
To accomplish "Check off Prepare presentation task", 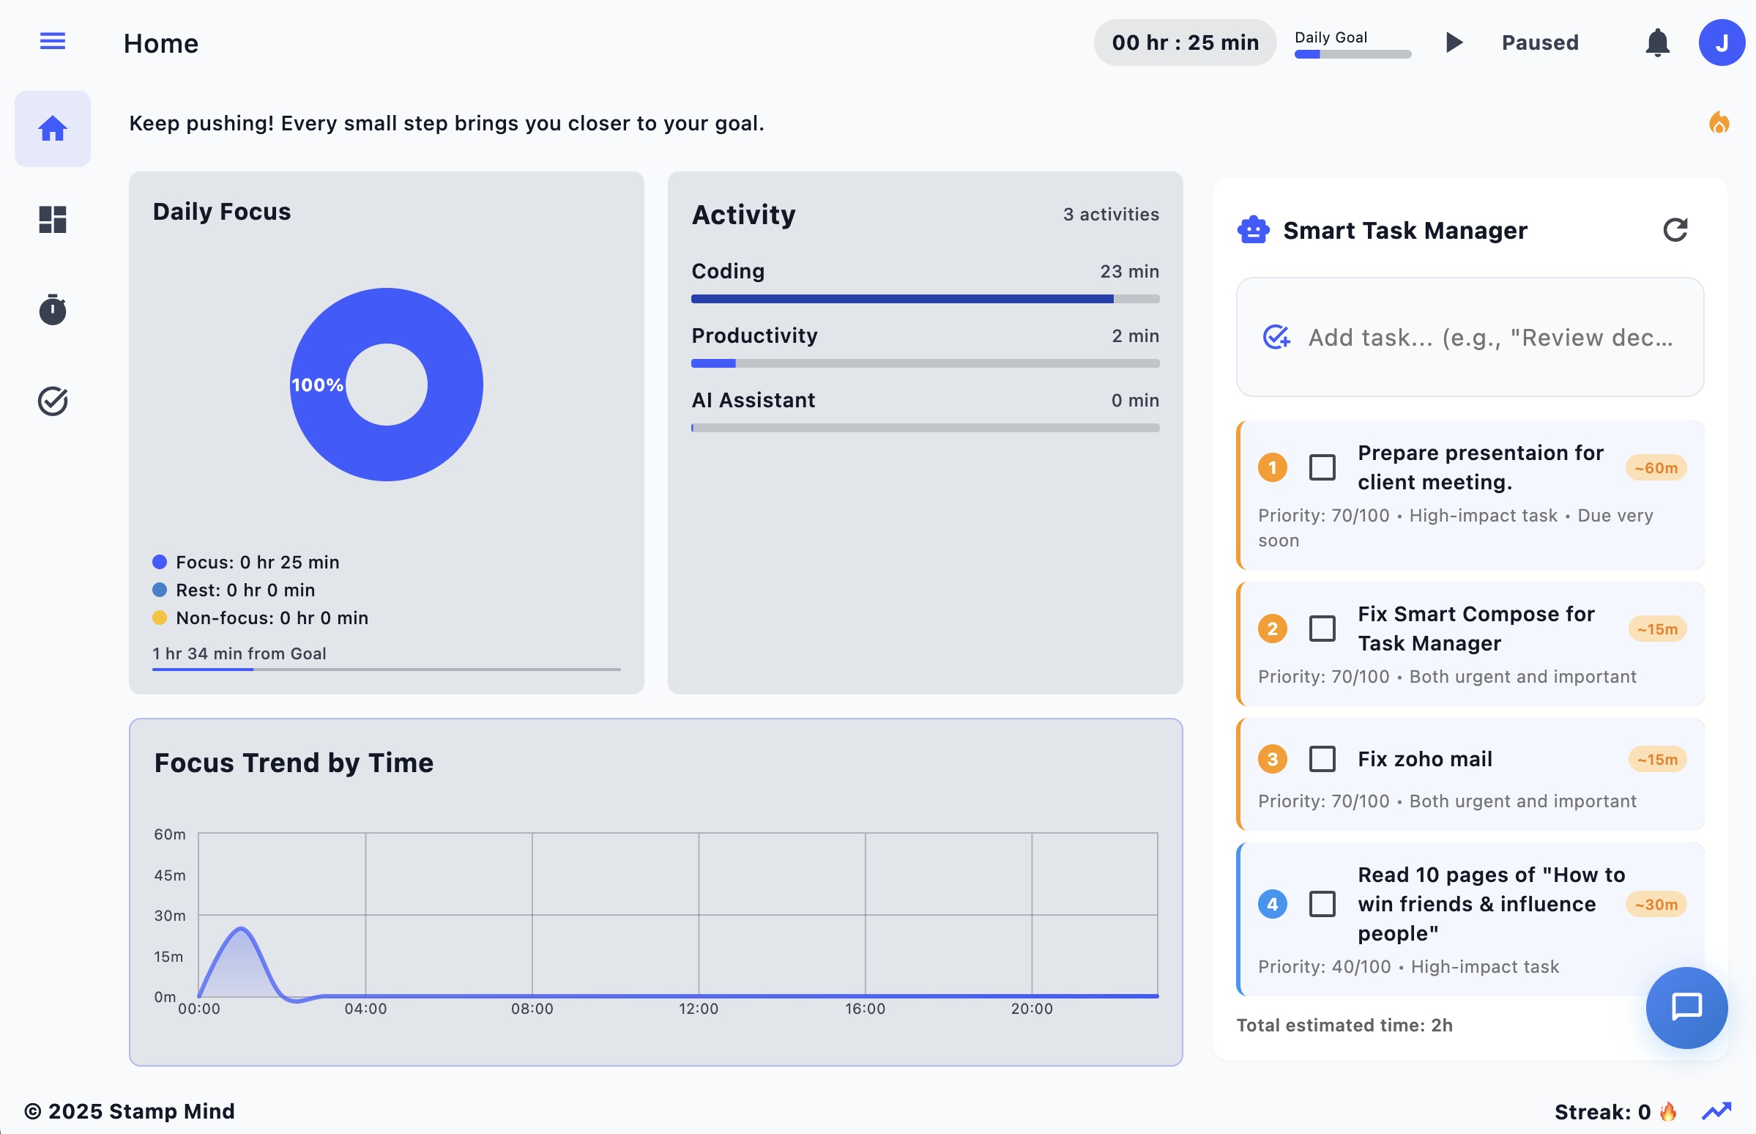I will coord(1322,467).
